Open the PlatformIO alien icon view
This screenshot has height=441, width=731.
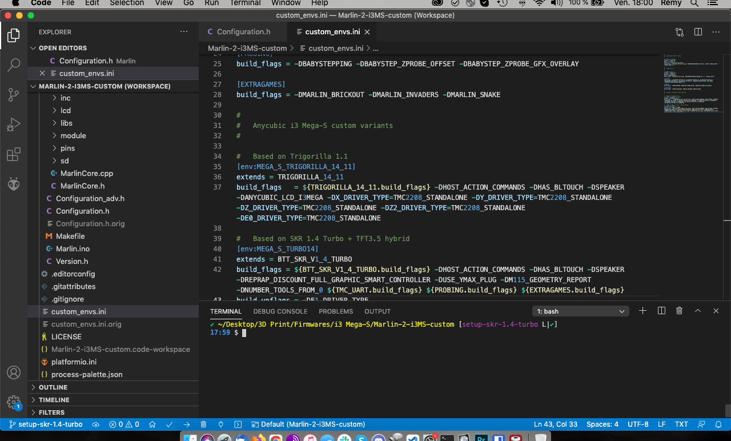click(x=14, y=184)
